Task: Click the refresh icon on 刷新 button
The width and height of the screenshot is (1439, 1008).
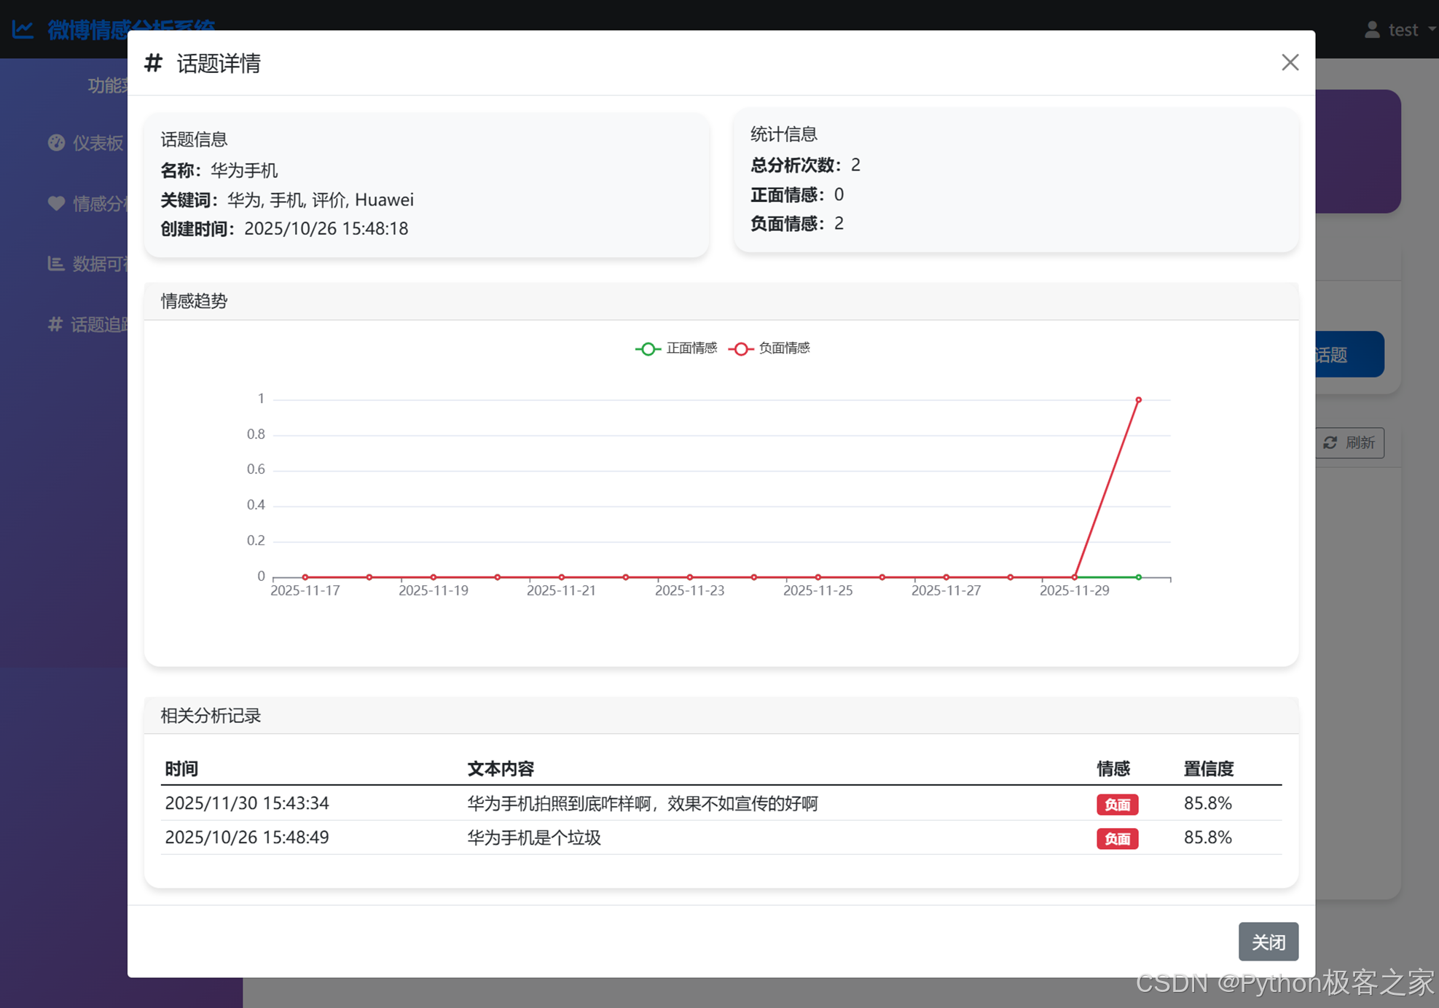Action: [x=1330, y=442]
